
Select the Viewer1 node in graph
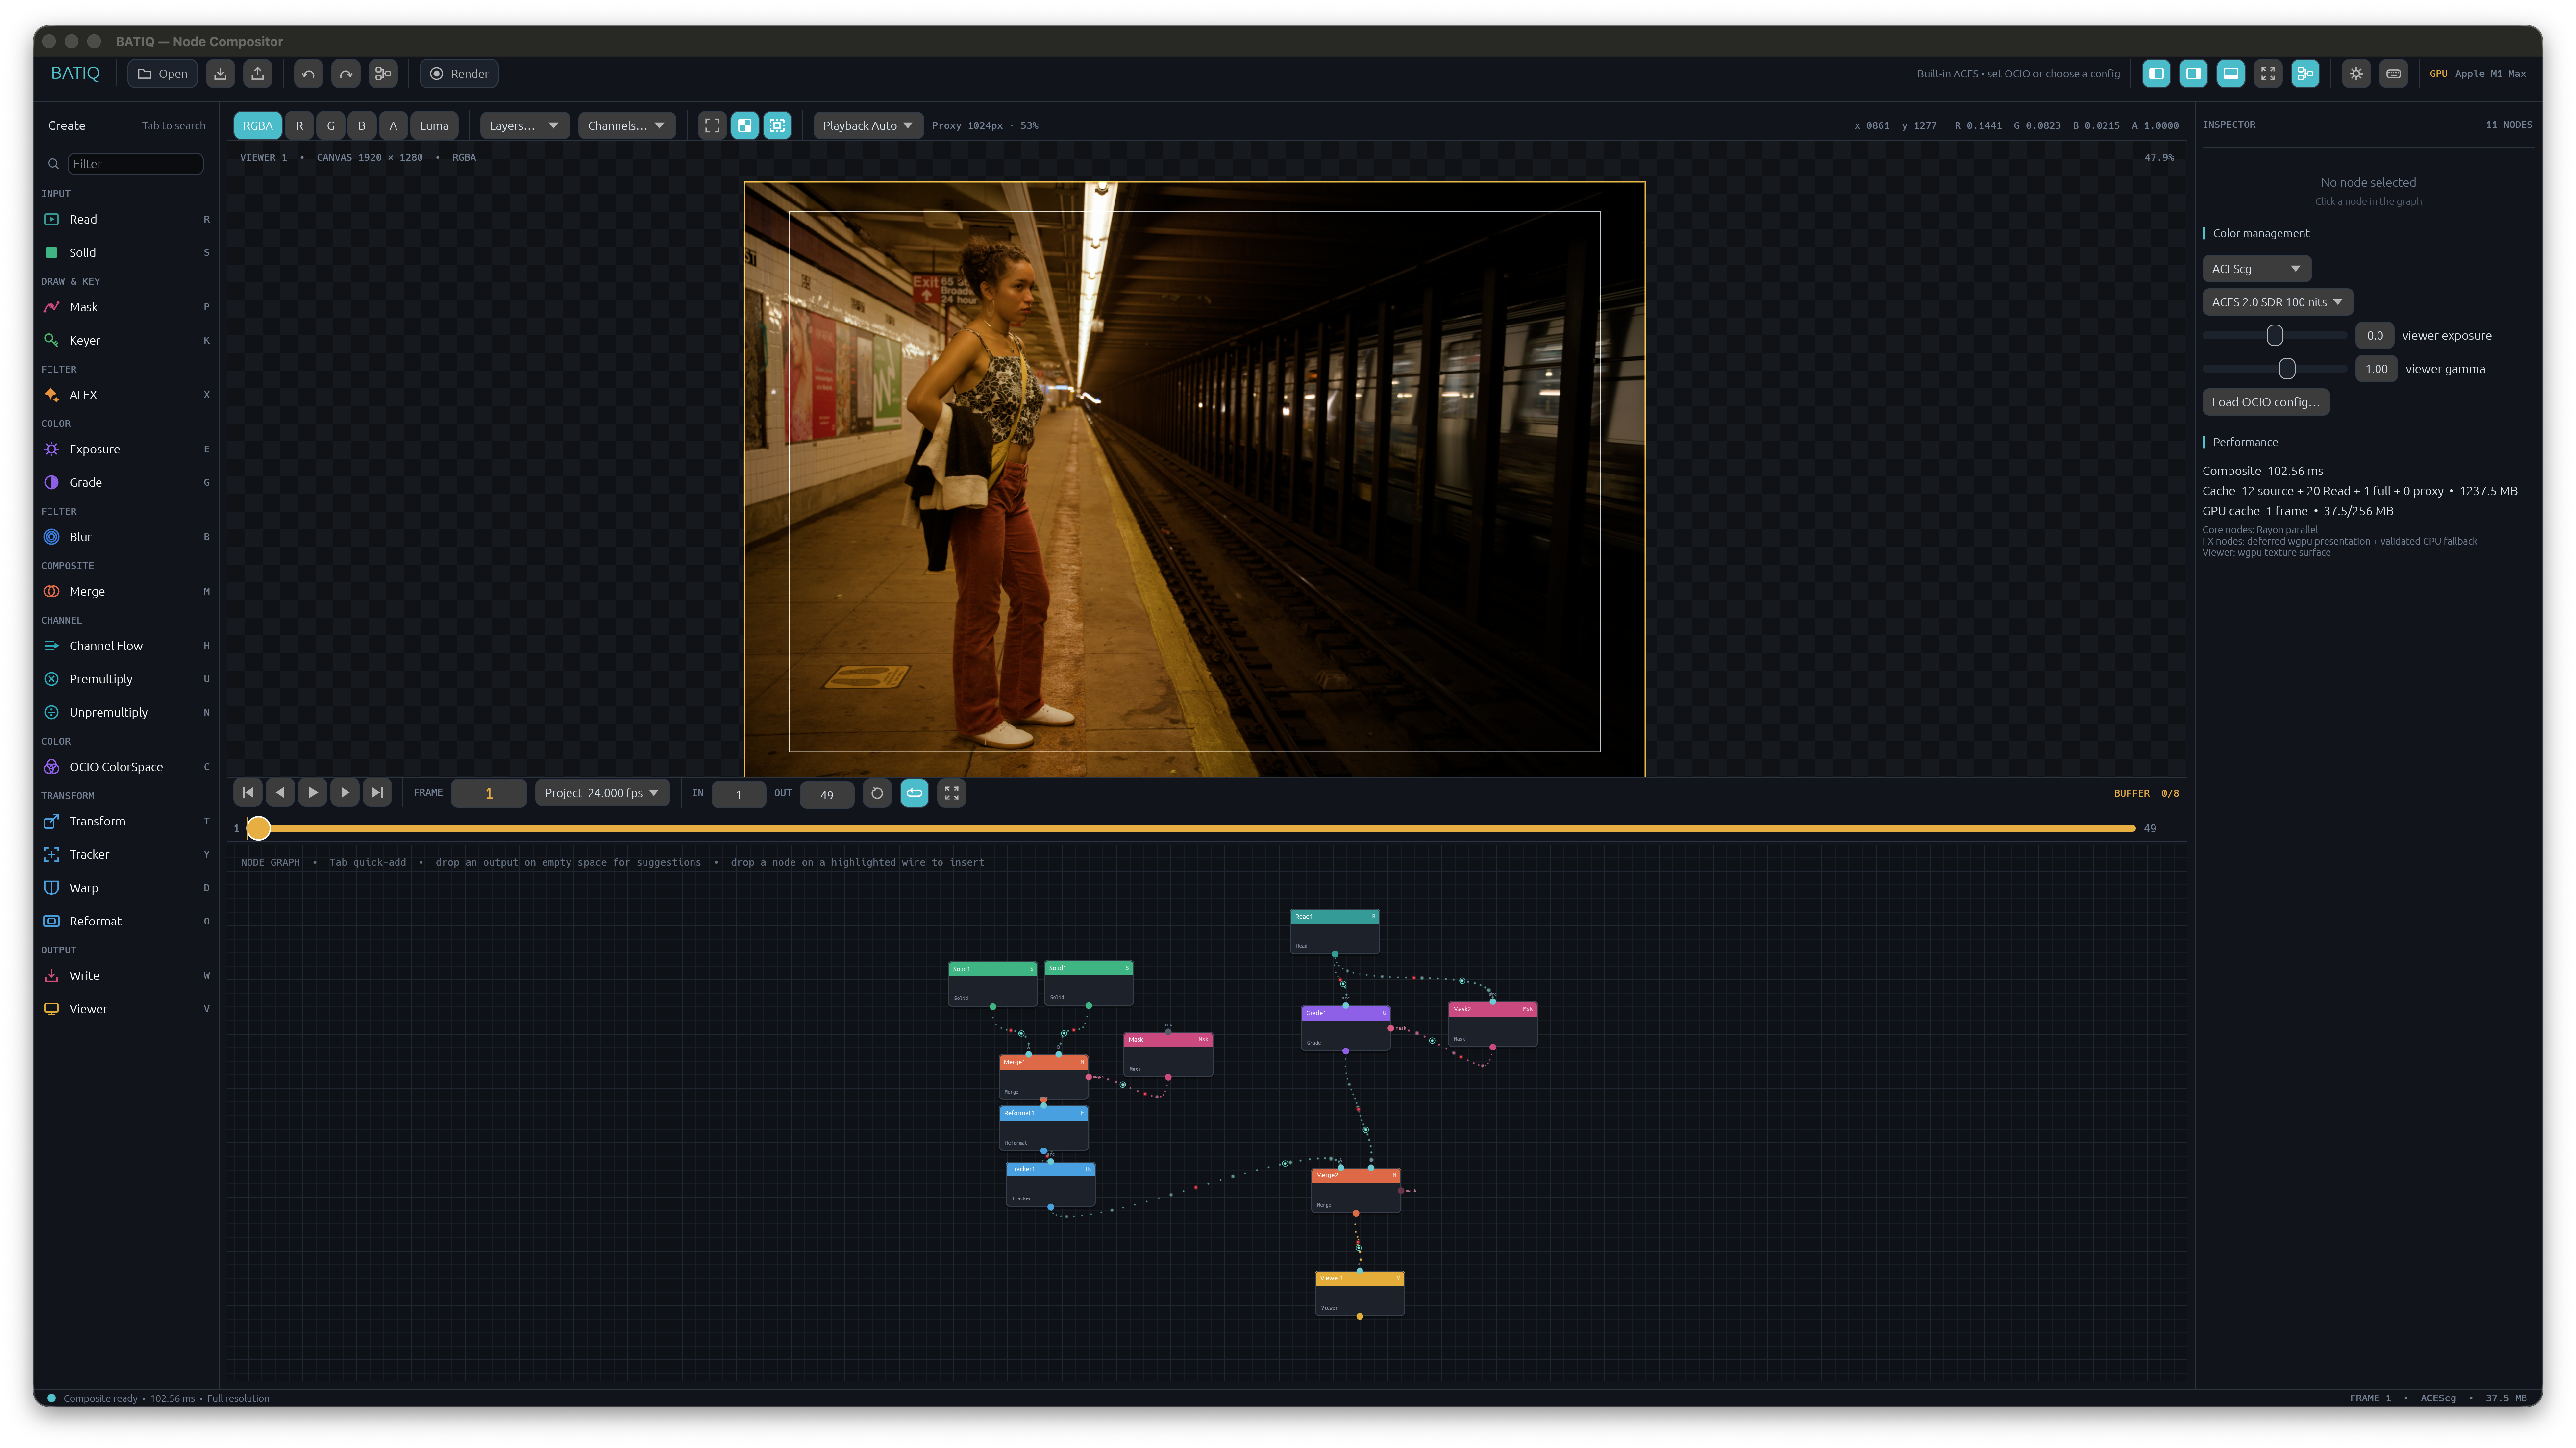point(1359,1293)
